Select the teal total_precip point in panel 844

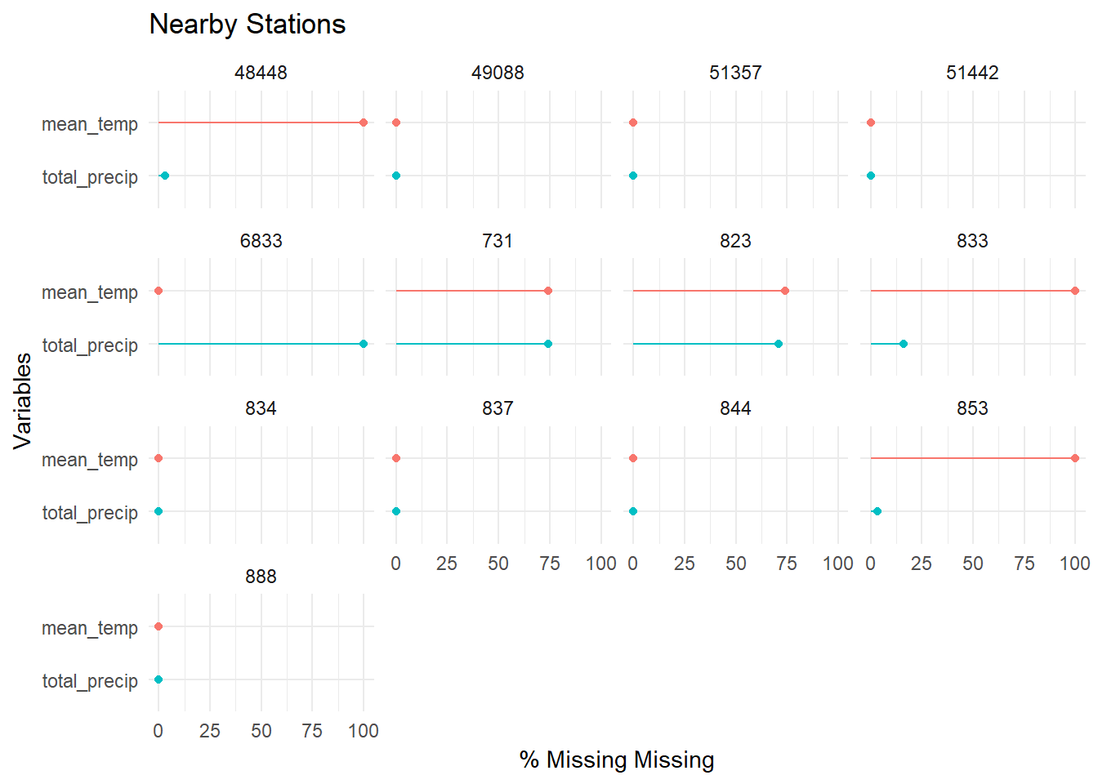coord(633,511)
